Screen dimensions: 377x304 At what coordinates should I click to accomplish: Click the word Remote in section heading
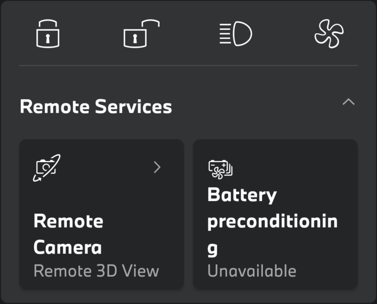(55, 106)
